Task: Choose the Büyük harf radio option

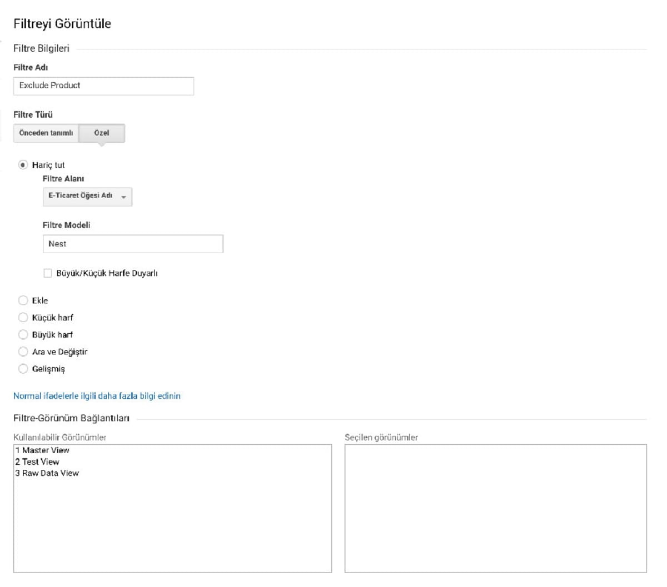Action: [23, 335]
